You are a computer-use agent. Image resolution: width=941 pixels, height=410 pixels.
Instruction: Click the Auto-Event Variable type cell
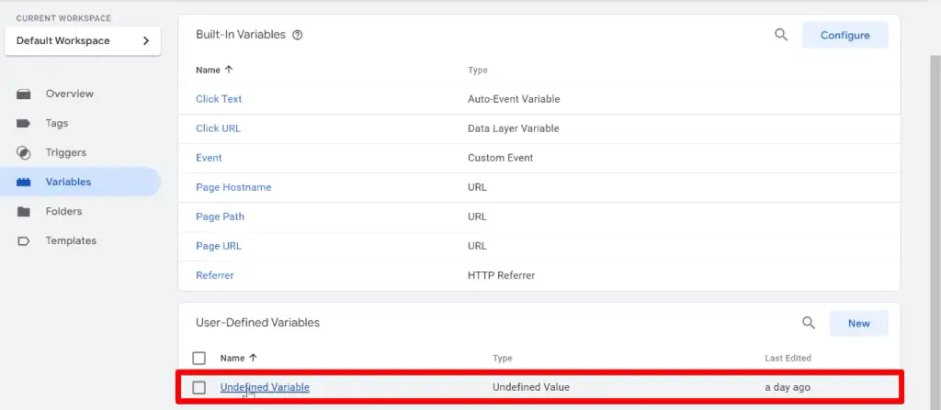(x=514, y=99)
